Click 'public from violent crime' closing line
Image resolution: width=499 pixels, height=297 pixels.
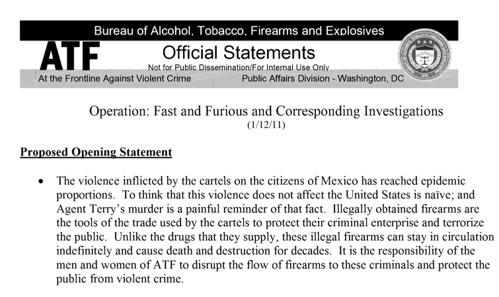pos(120,279)
